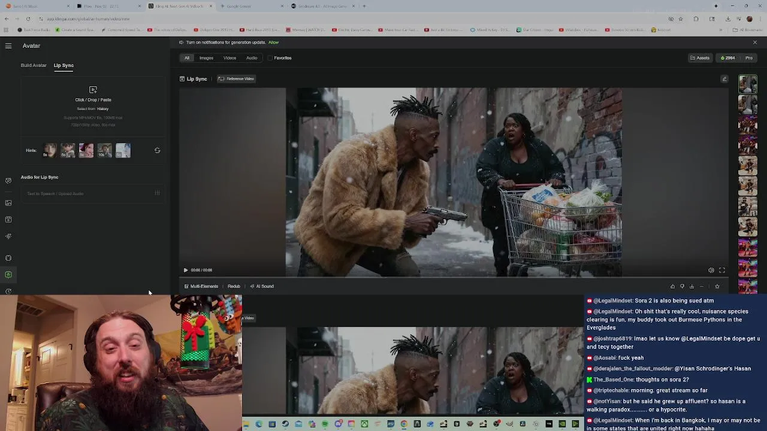The width and height of the screenshot is (767, 431).
Task: Download the generated video
Action: coord(691,286)
